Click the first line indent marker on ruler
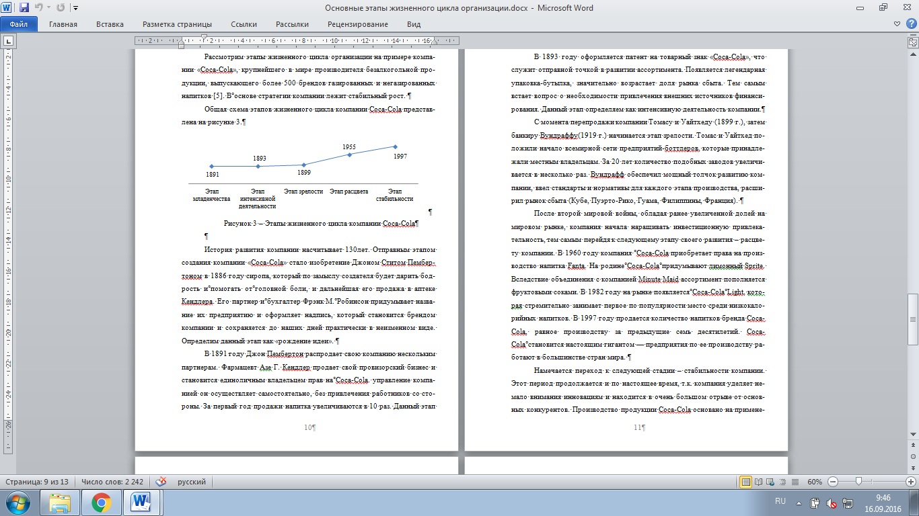The width and height of the screenshot is (919, 516). (204, 38)
